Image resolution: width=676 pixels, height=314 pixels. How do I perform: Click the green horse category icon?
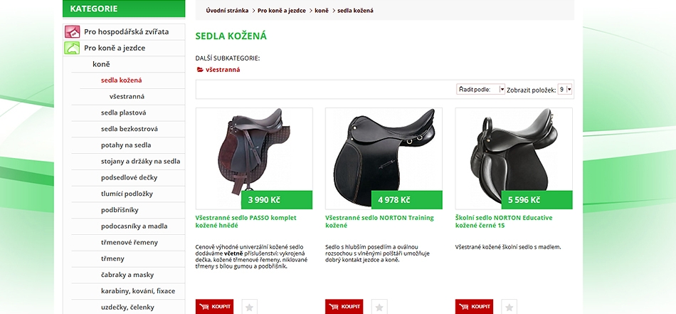(x=73, y=48)
